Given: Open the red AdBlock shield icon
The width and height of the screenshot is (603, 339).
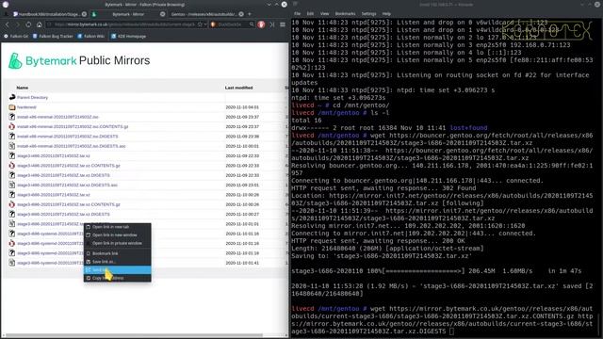Looking at the screenshot, I should tap(262, 24).
